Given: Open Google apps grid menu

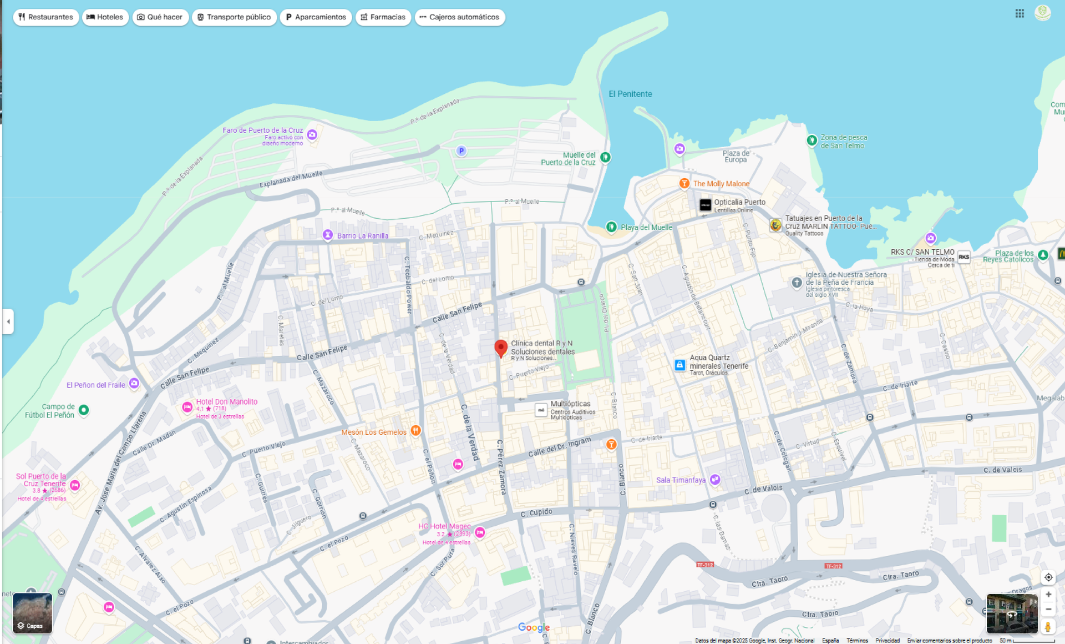Looking at the screenshot, I should (1020, 13).
